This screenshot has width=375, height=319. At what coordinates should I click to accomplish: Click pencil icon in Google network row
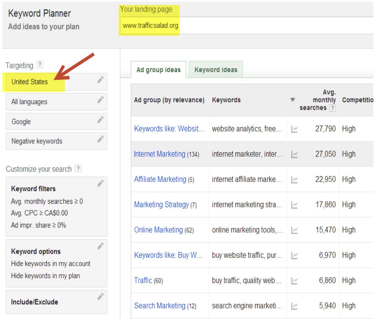[x=100, y=120]
